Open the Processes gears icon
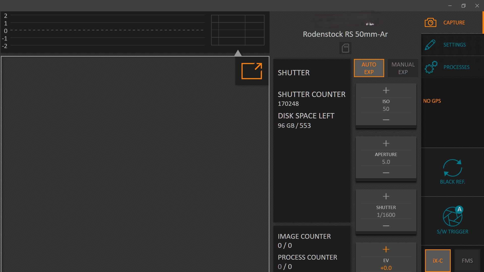This screenshot has width=484, height=272. point(431,67)
